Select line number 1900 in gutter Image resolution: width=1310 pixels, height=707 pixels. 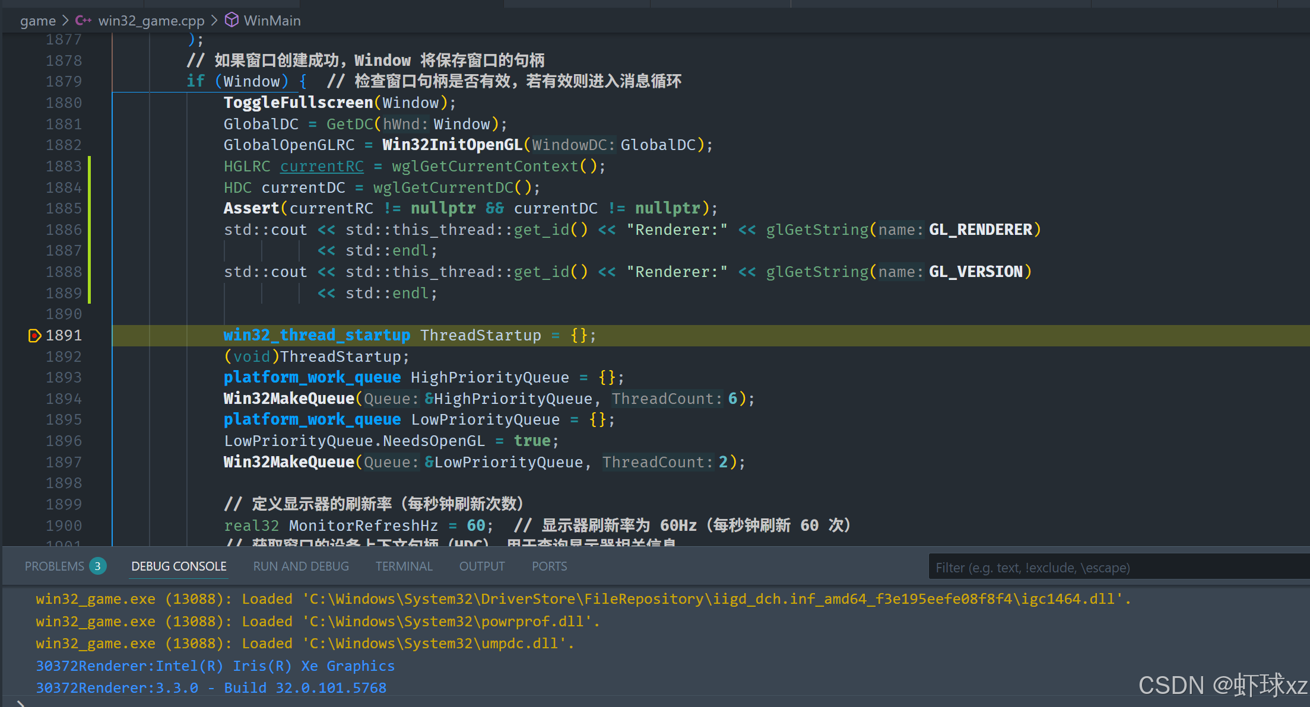[64, 526]
